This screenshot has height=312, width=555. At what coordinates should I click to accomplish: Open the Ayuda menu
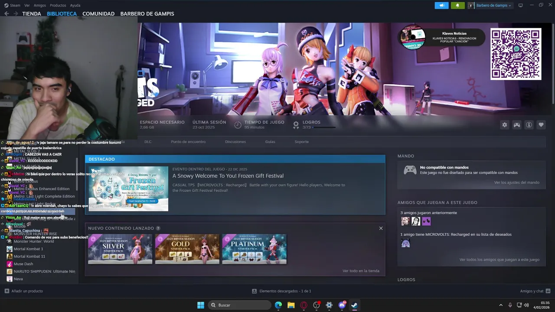(x=75, y=5)
